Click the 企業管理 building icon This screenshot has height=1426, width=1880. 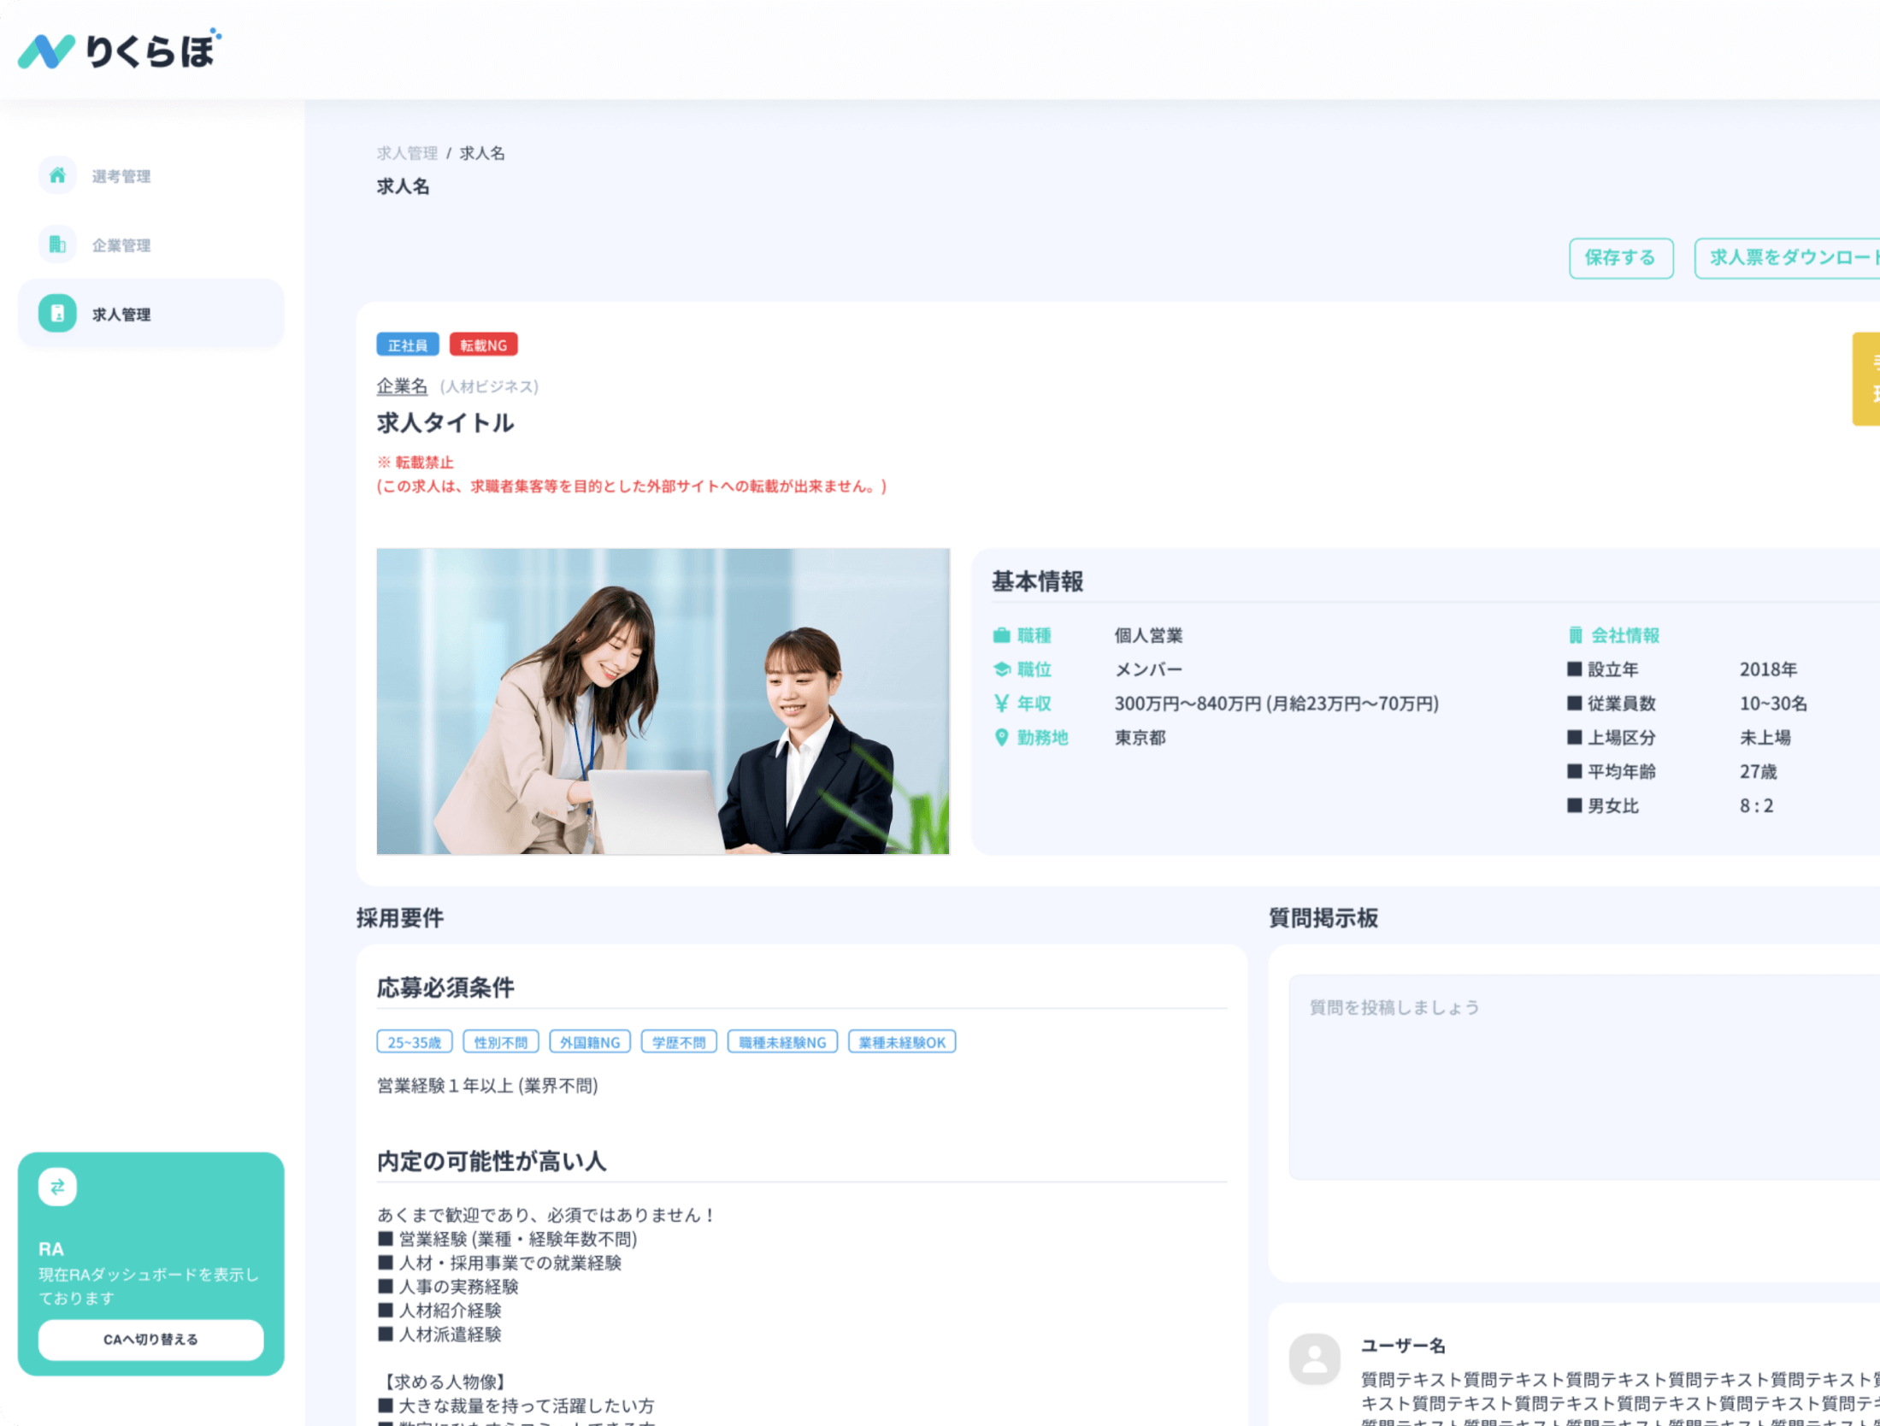click(57, 245)
